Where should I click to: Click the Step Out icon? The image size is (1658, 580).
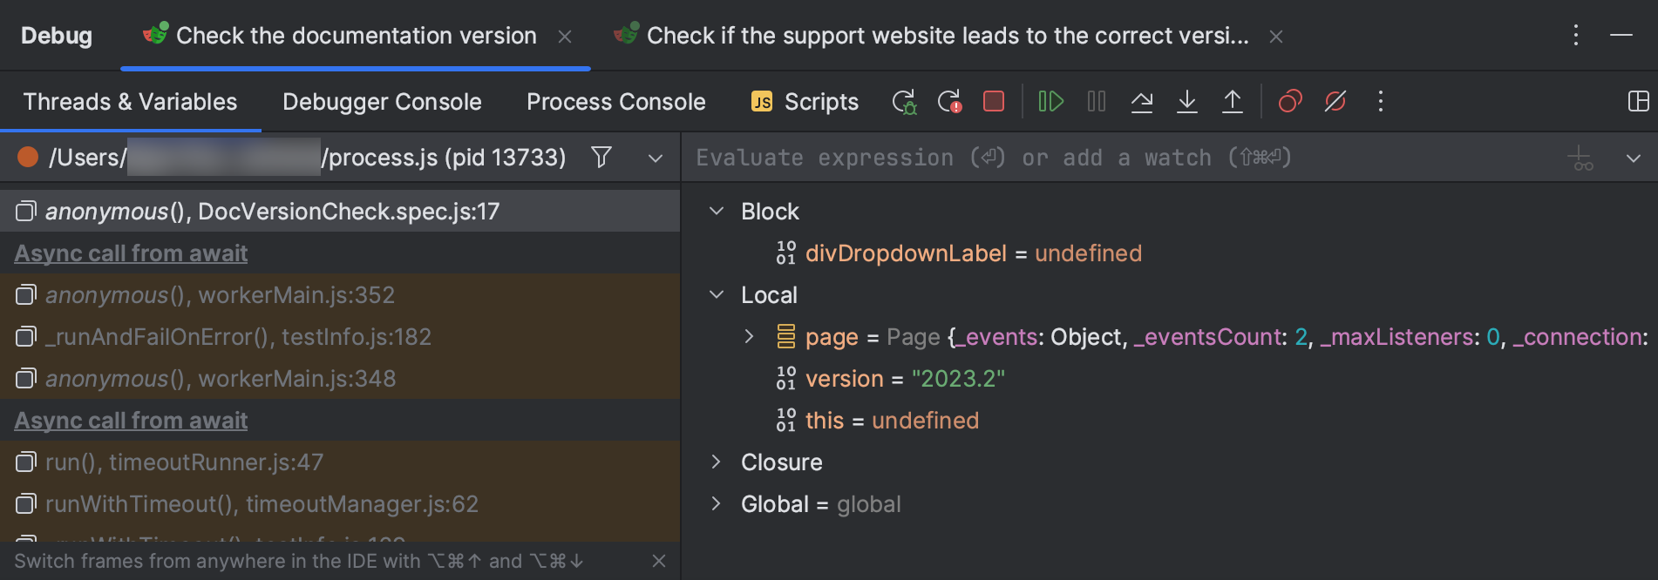click(x=1232, y=102)
